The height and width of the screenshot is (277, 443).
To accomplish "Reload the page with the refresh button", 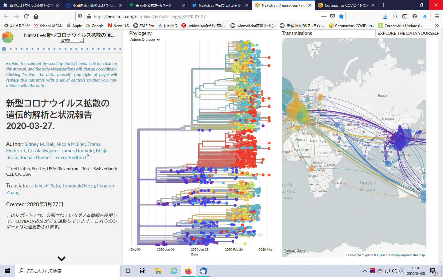I will click(26, 16).
